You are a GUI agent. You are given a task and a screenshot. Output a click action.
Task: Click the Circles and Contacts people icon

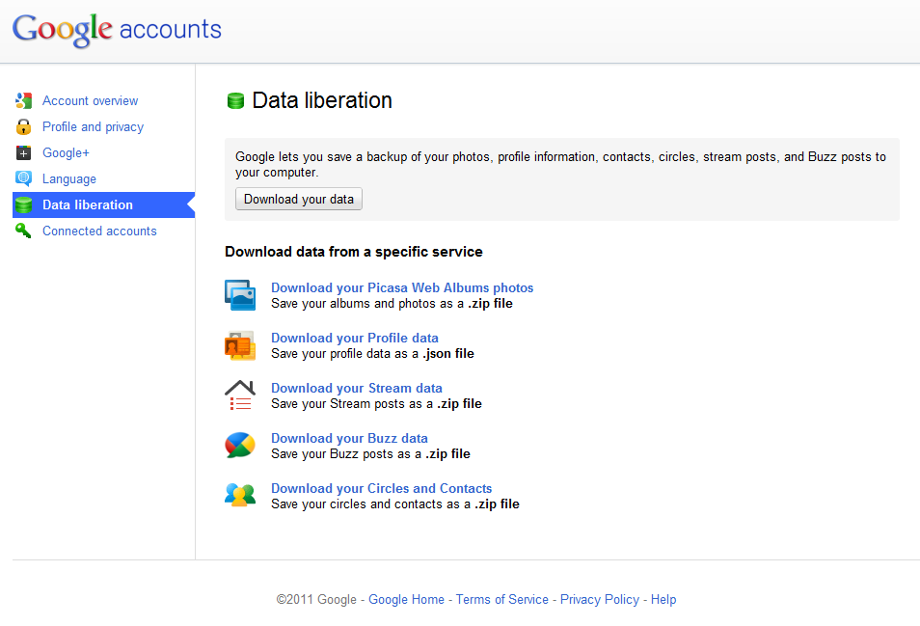coord(240,495)
